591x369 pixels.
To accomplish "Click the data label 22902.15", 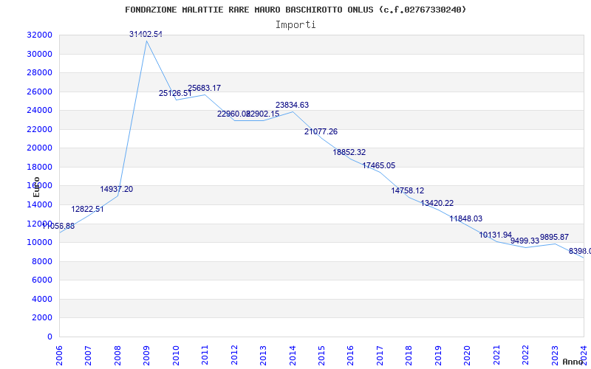I will click(263, 114).
